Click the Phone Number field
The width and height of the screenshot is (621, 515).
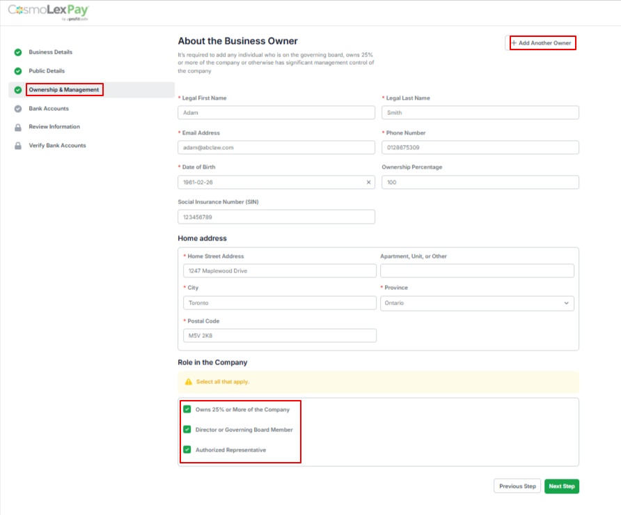click(480, 148)
